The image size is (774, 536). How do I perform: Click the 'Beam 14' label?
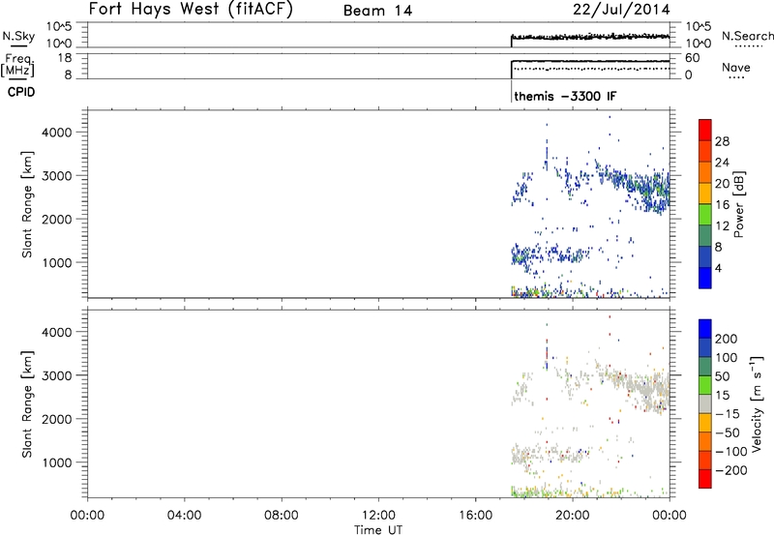coord(377,11)
